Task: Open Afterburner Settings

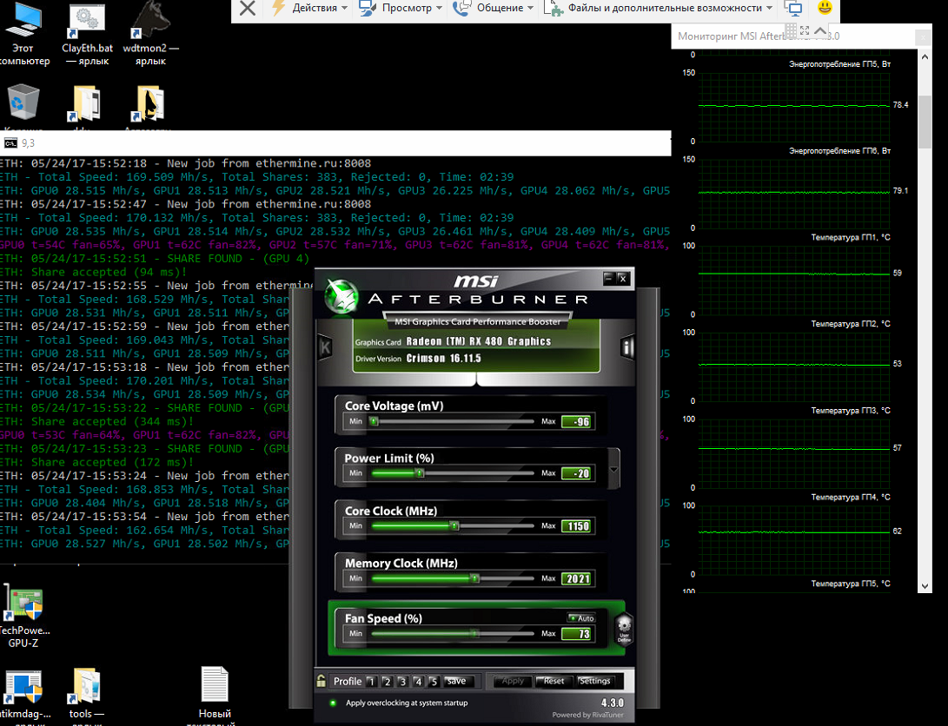Action: click(595, 682)
